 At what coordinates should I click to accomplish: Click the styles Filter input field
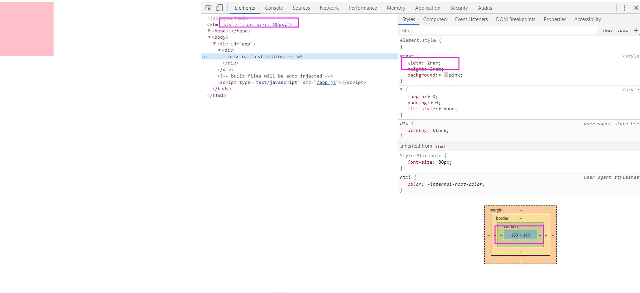498,31
